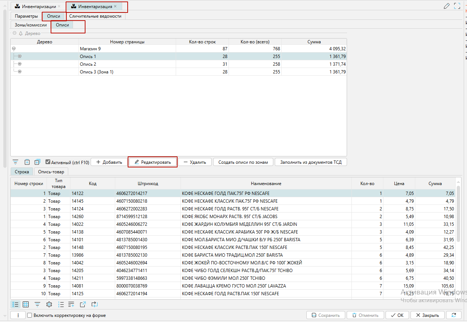Screen dimensions: 467x322
Task: Switch to grid view icon in bottom toolbar
Action: [x=26, y=304]
